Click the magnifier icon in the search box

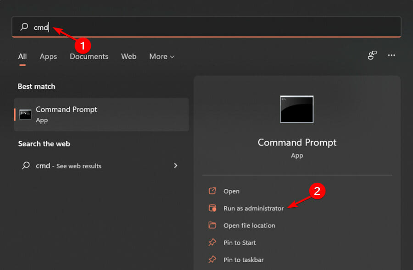[23, 27]
